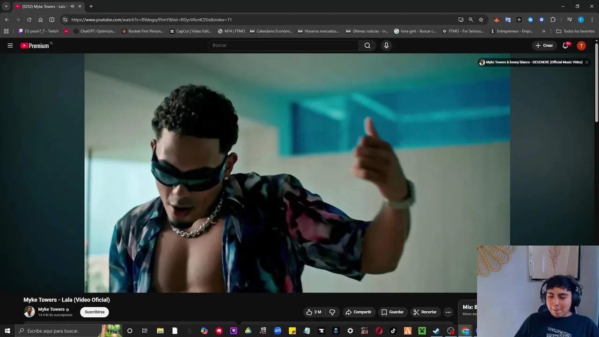Open Calendario Económico bookmark
The image size is (599, 337).
point(271,31)
